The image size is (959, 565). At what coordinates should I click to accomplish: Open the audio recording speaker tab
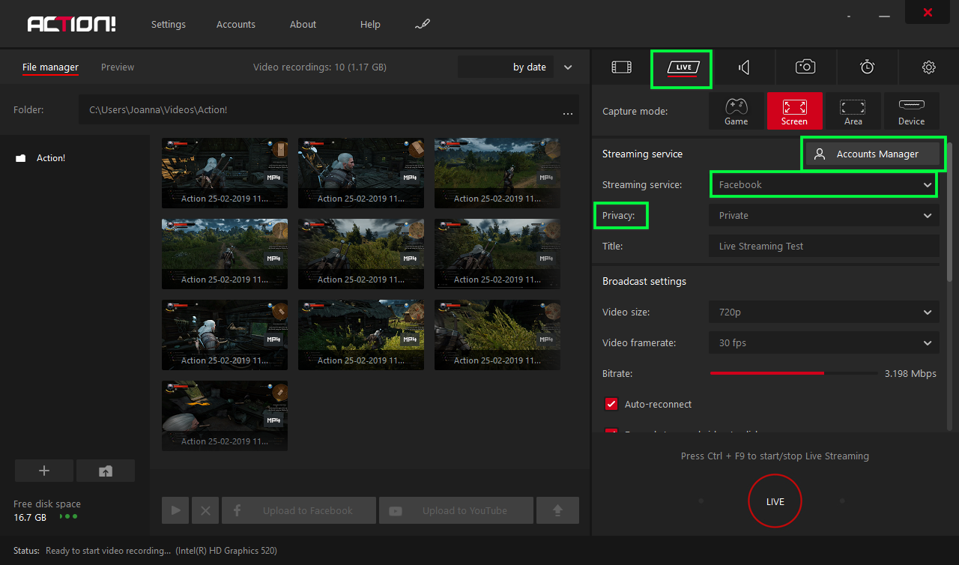(x=744, y=67)
